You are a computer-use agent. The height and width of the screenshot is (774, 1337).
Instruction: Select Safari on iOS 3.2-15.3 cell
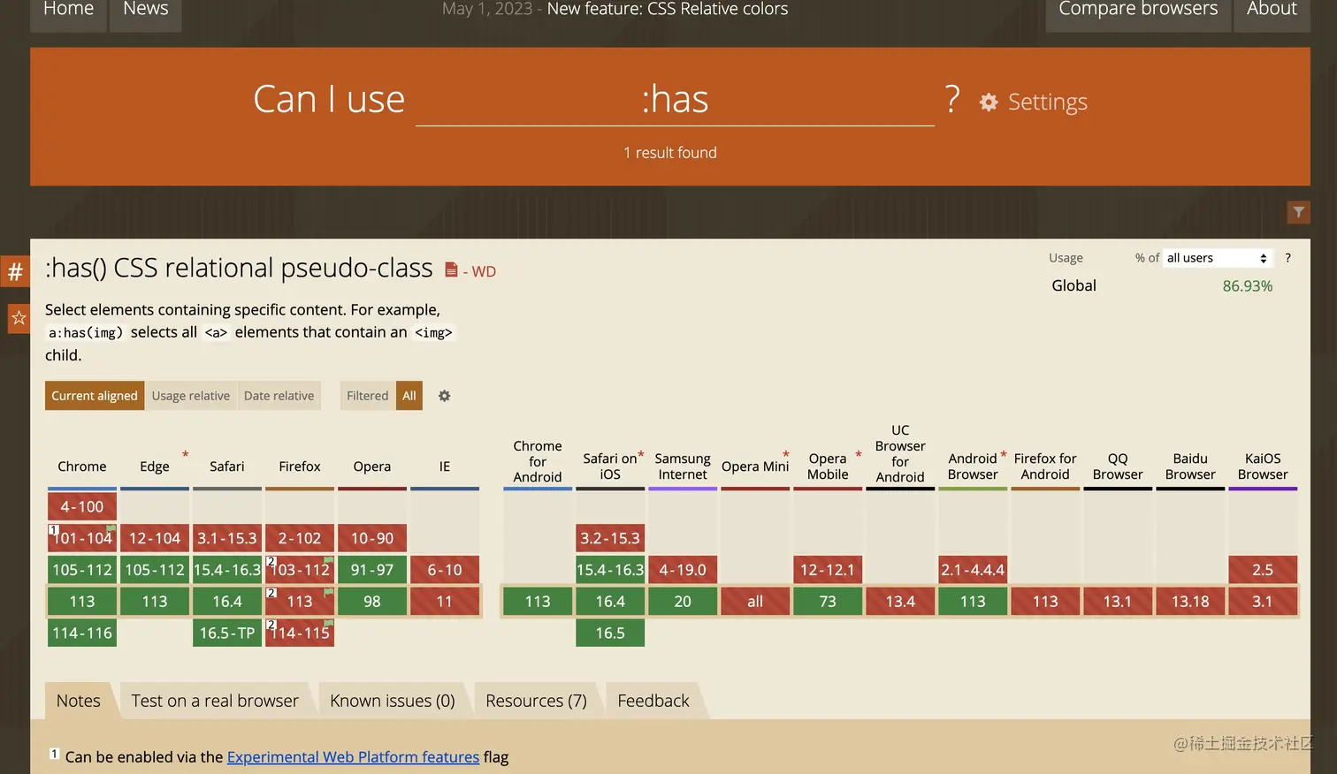coord(610,538)
